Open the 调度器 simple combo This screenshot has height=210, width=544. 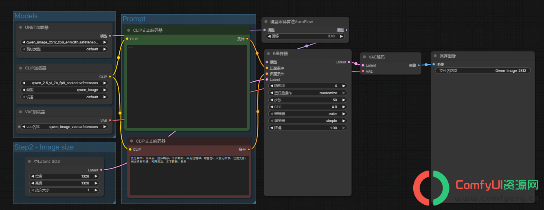coord(307,121)
